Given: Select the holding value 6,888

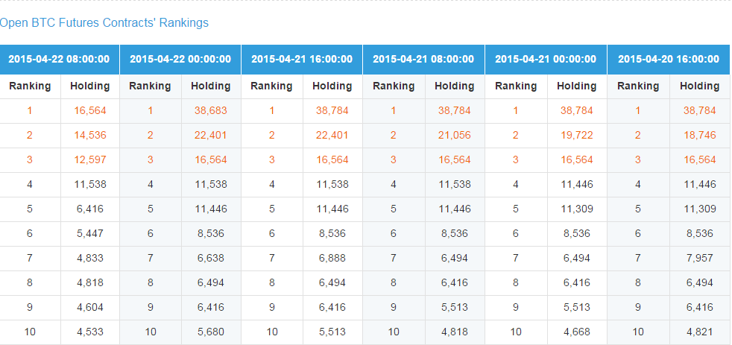Looking at the screenshot, I should (x=332, y=258).
